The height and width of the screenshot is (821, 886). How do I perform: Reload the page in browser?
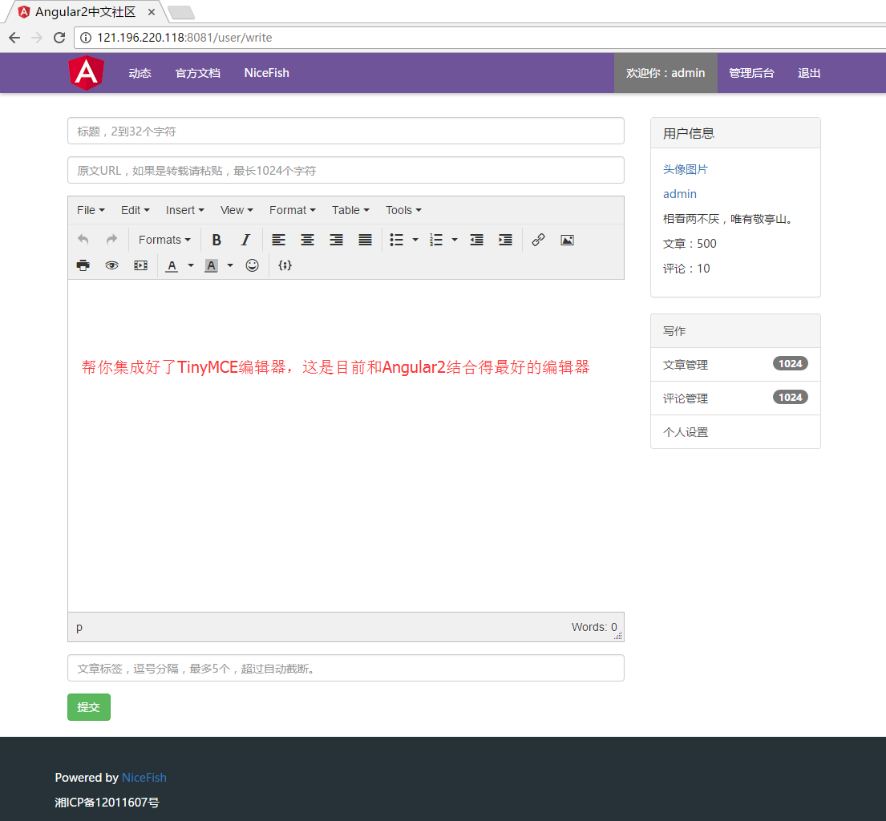[59, 38]
